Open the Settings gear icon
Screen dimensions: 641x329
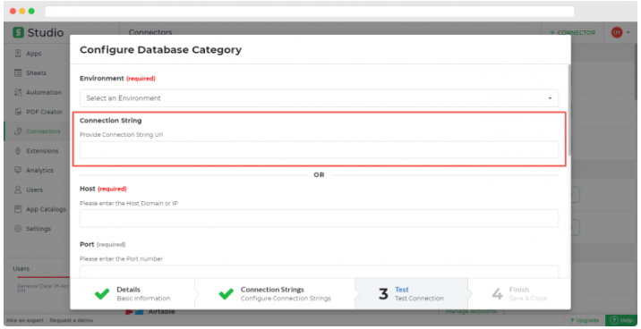[18, 229]
